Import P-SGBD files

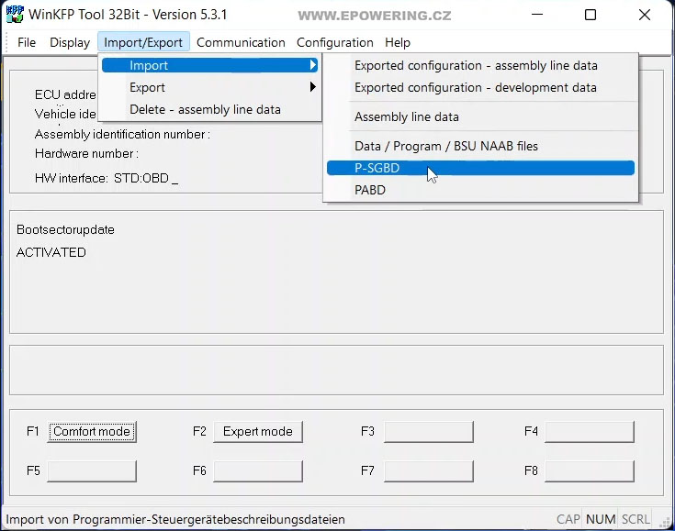click(x=480, y=168)
